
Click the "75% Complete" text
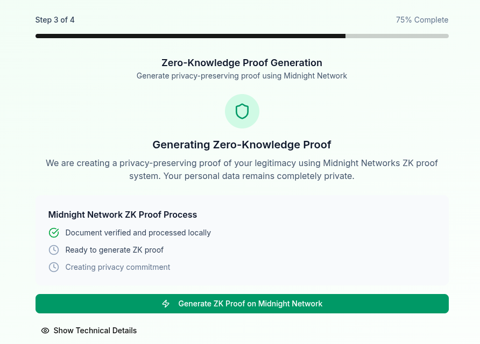coord(422,20)
